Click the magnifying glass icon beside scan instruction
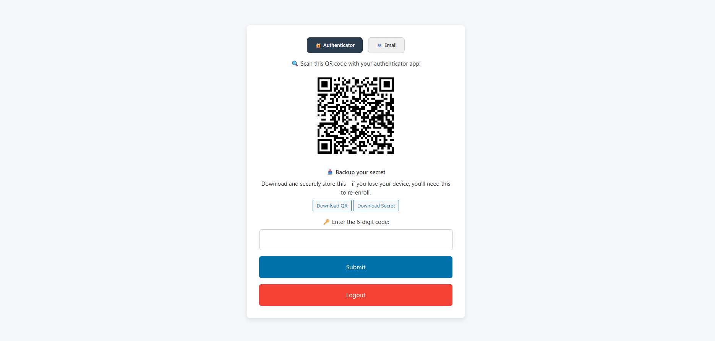Screen dimensions: 715x341 coord(295,63)
